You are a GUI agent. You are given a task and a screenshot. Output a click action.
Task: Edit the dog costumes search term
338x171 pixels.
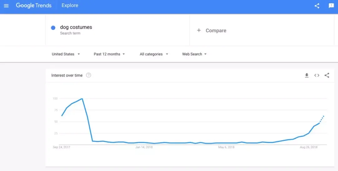coord(76,27)
